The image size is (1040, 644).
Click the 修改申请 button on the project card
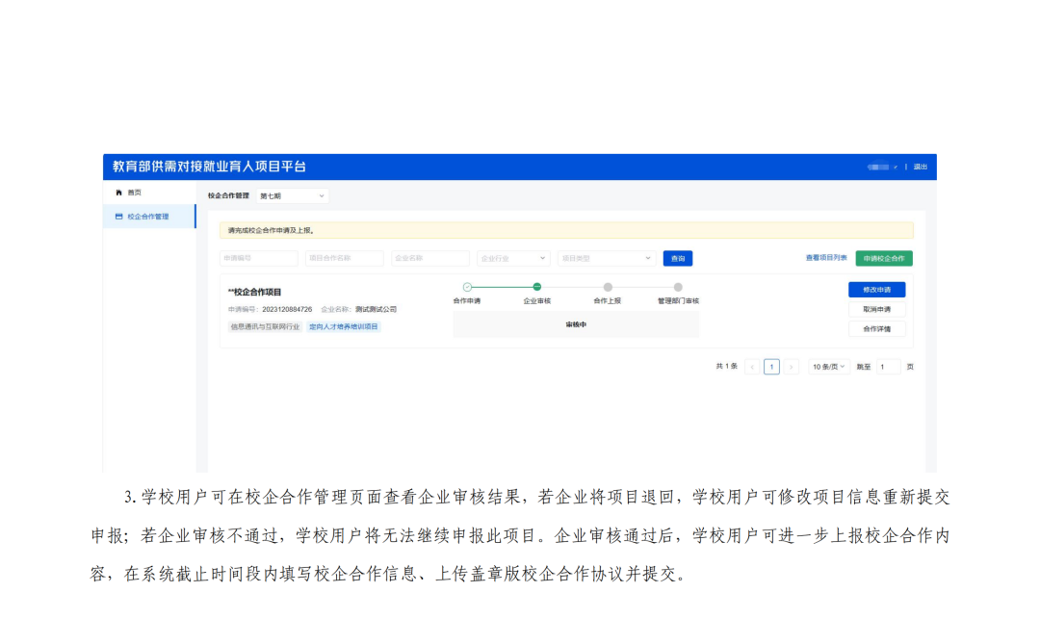click(x=875, y=290)
